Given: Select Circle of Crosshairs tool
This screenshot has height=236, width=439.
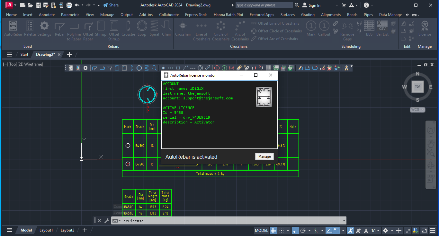Looking at the screenshot, I should 221,31.
